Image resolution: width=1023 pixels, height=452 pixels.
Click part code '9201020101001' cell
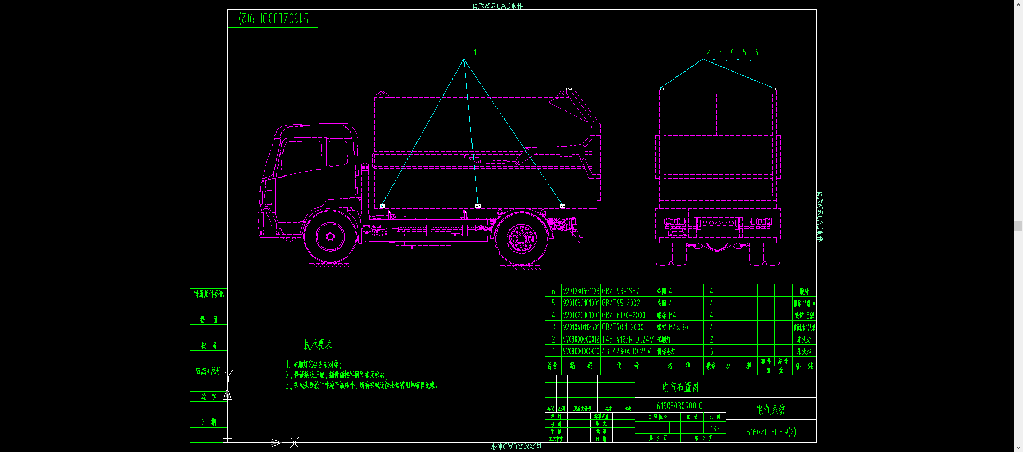pos(581,315)
